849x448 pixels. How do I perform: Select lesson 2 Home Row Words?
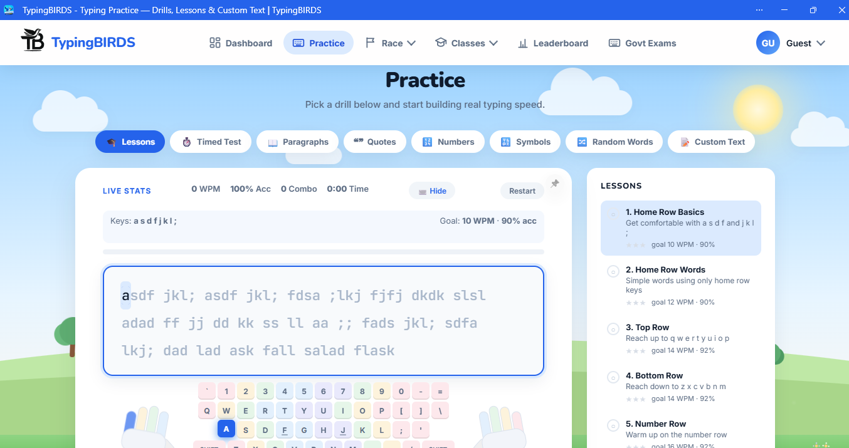coord(681,286)
